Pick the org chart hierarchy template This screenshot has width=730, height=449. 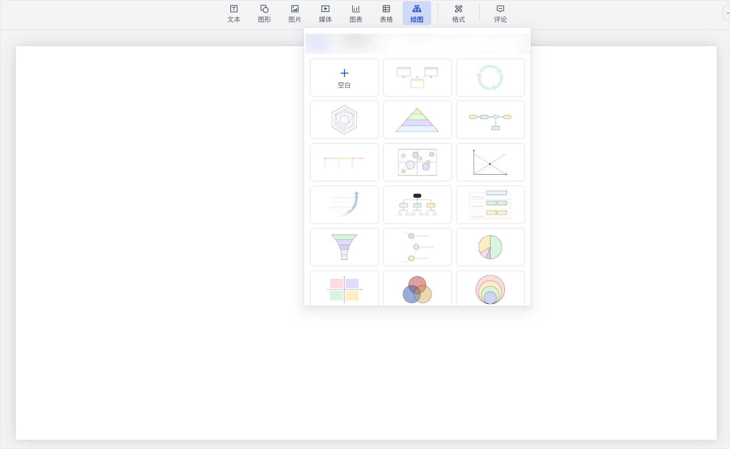(417, 205)
